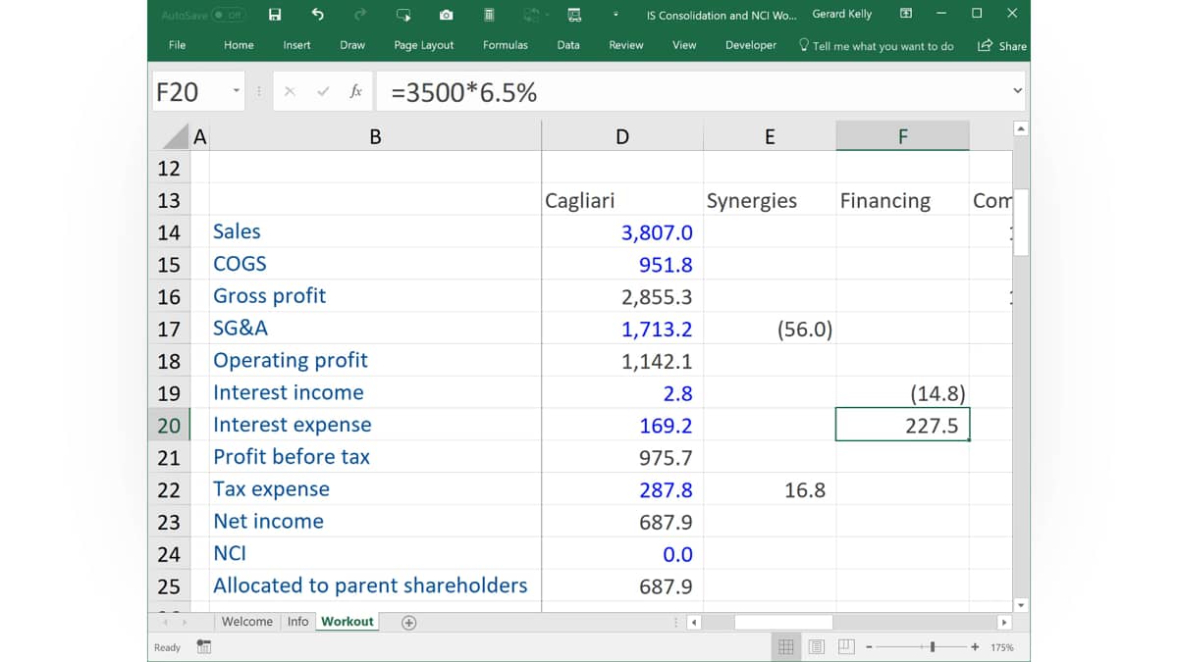
Task: Select the cell with 3,807.0
Action: pyautogui.click(x=622, y=232)
